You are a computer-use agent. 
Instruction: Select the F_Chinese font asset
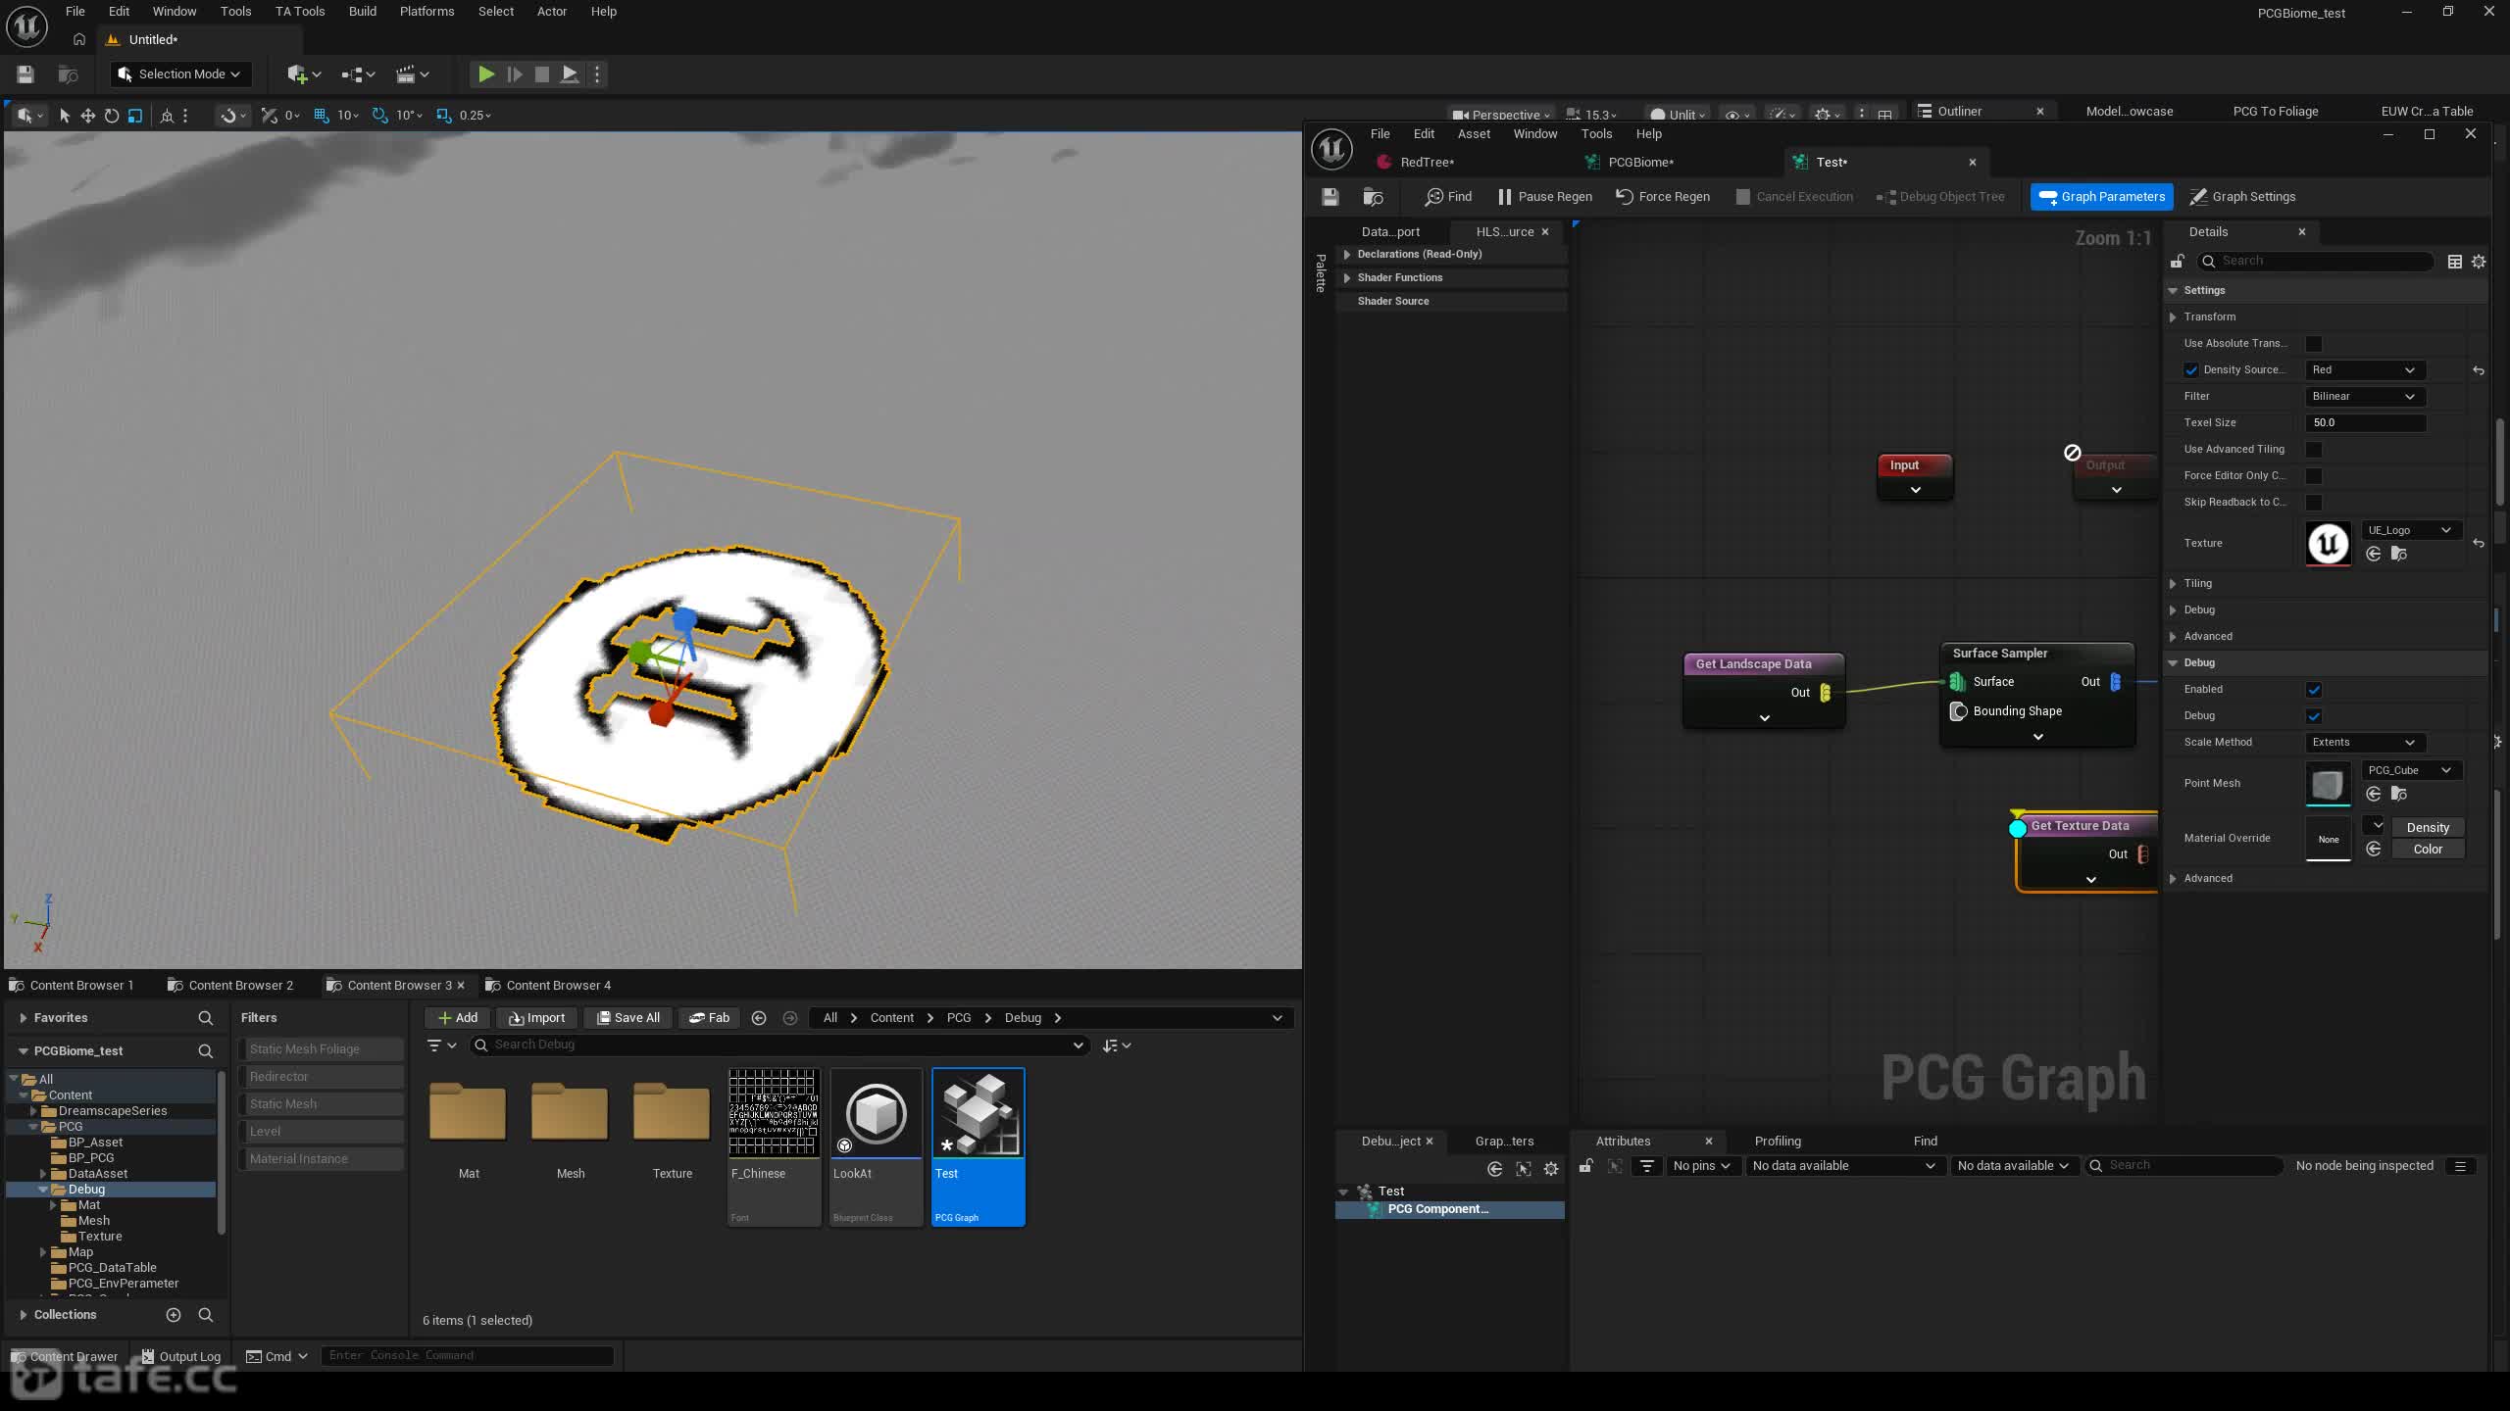point(774,1146)
